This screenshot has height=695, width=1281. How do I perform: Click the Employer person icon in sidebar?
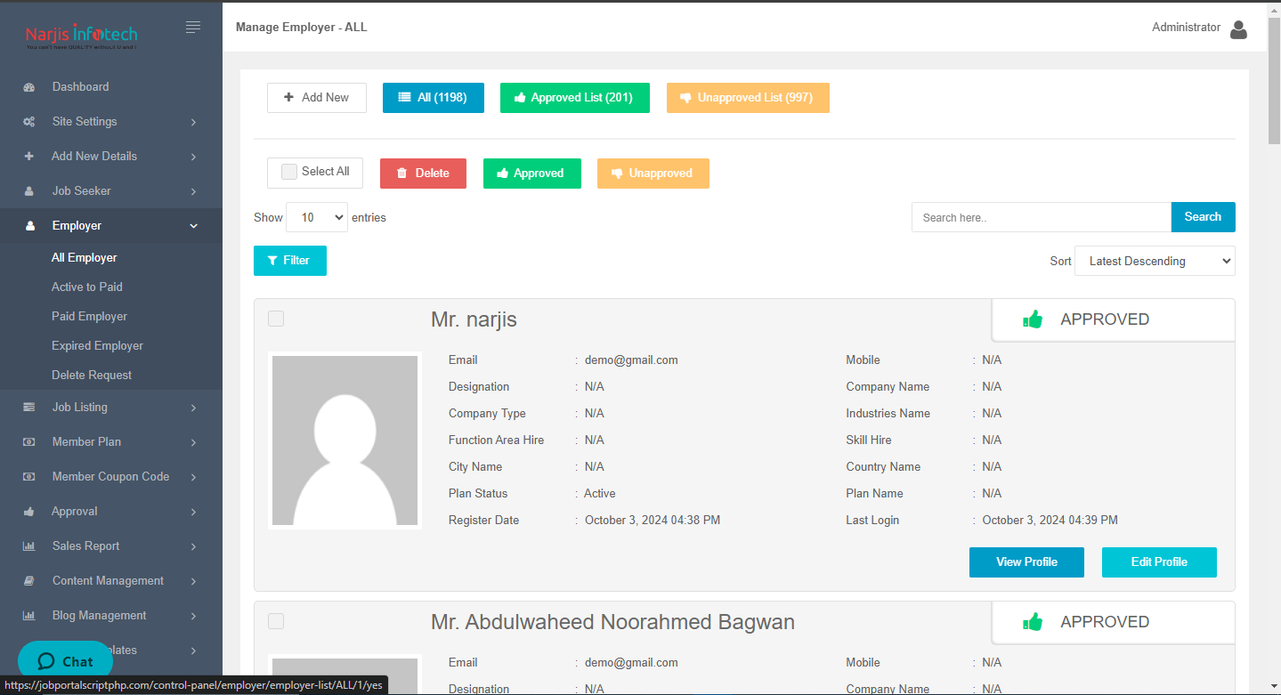[29, 226]
